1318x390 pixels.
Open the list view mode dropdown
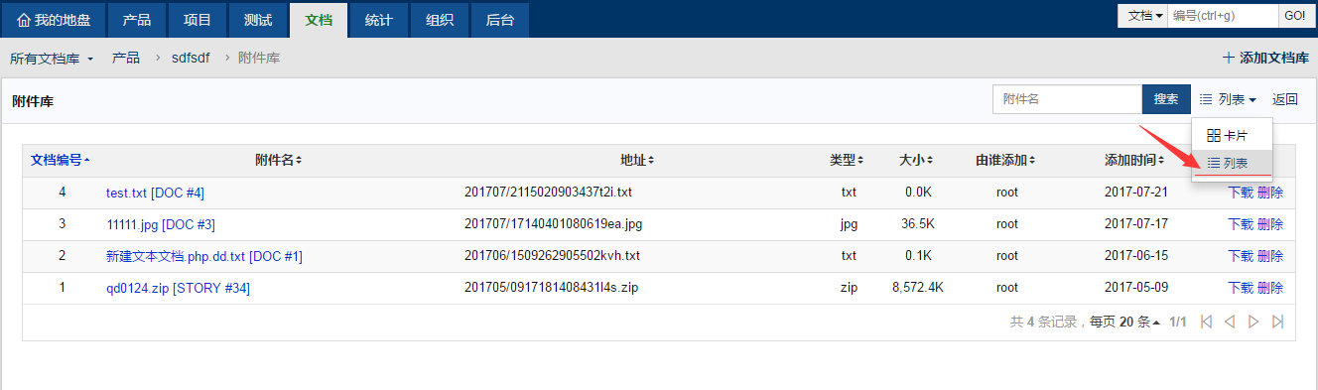click(1228, 99)
